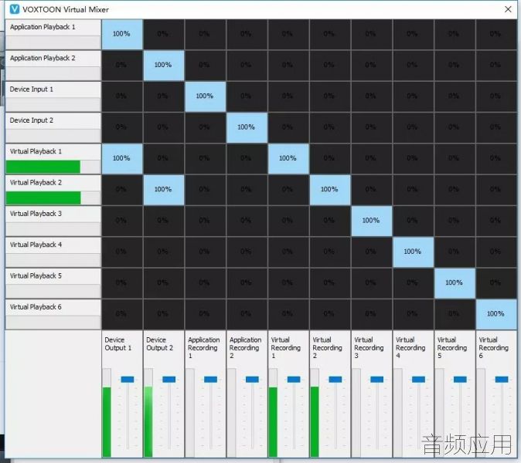Click the VOXTOON Virtual Mixer title text
The height and width of the screenshot is (463, 521).
[66, 9]
